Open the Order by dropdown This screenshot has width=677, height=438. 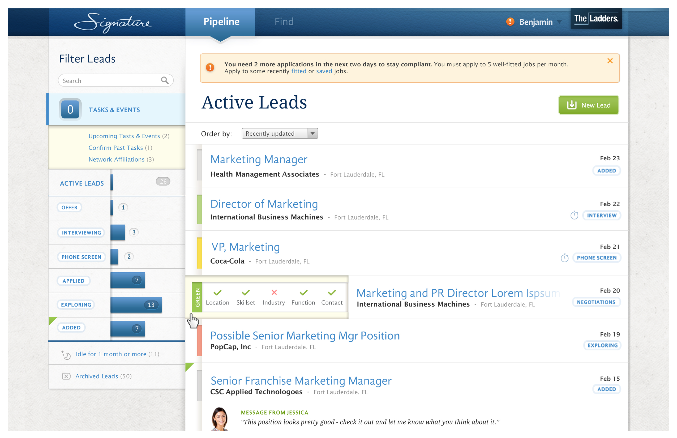(280, 133)
